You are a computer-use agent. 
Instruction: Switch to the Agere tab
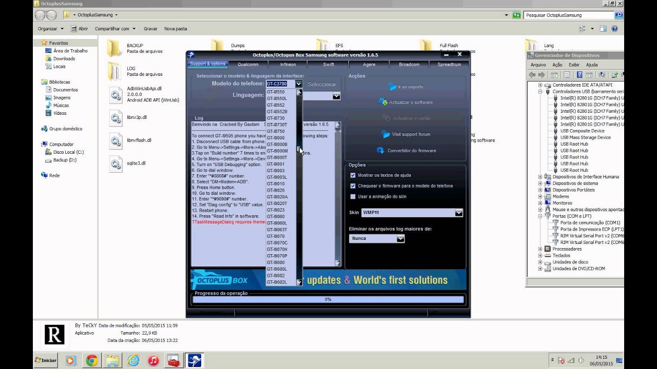[x=369, y=65]
